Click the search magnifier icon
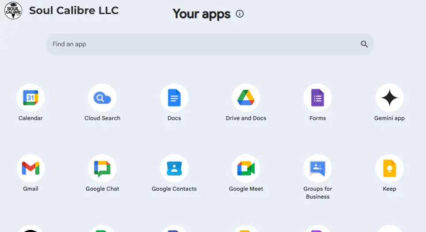Image resolution: width=426 pixels, height=232 pixels. click(364, 44)
